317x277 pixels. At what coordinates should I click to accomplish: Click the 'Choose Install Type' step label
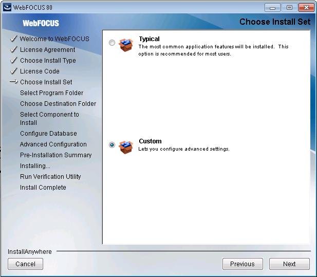(48, 61)
